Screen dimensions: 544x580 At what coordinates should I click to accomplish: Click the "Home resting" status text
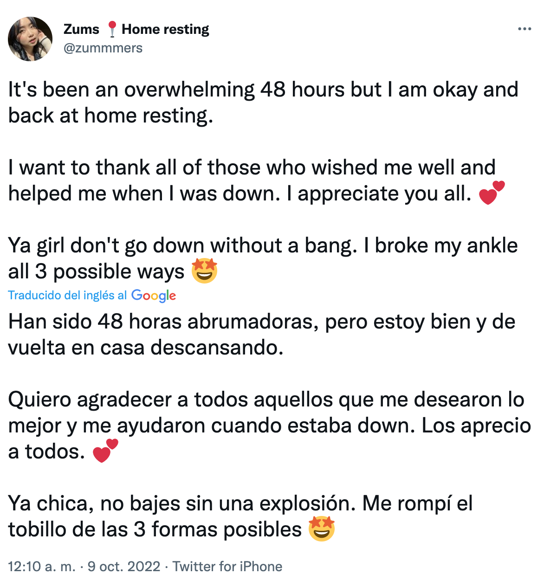click(165, 29)
